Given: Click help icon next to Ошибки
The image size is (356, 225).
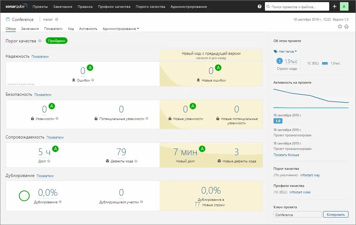Looking at the screenshot, I should pos(92,80).
